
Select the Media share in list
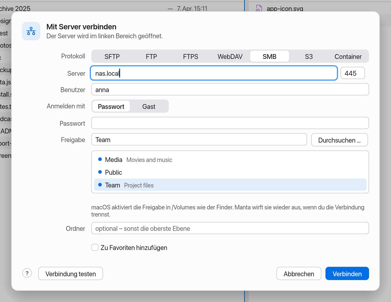tap(230, 160)
